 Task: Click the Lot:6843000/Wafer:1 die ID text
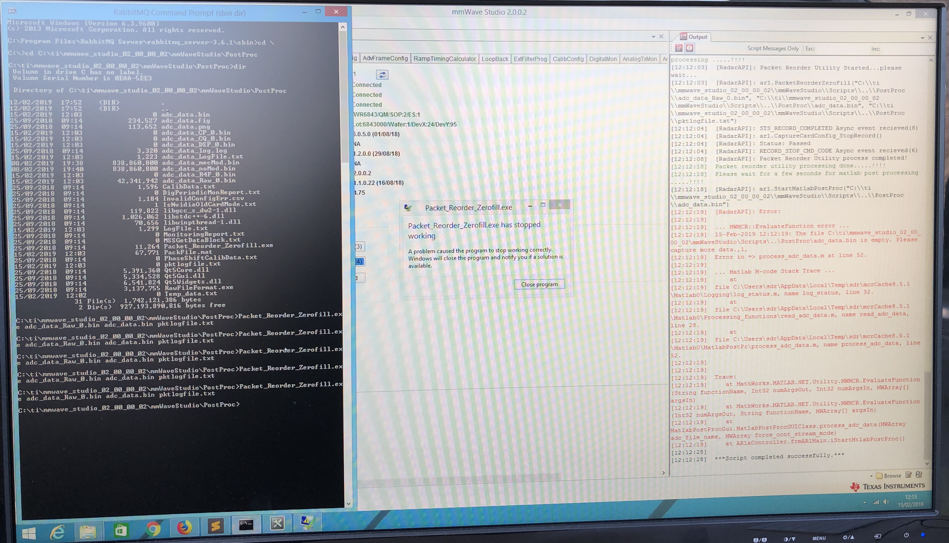pos(405,125)
